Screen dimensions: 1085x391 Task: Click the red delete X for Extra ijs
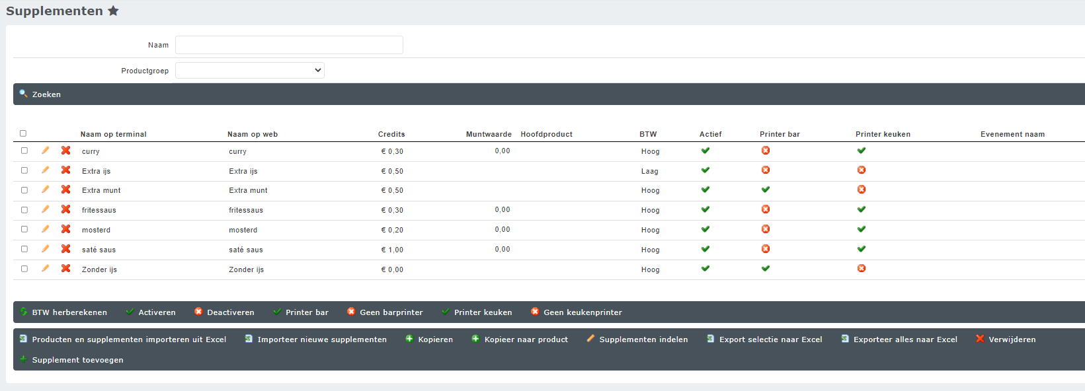pyautogui.click(x=66, y=170)
